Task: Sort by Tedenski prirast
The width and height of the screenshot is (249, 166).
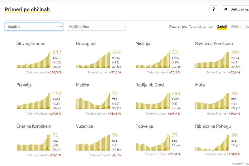Action: pos(201,27)
